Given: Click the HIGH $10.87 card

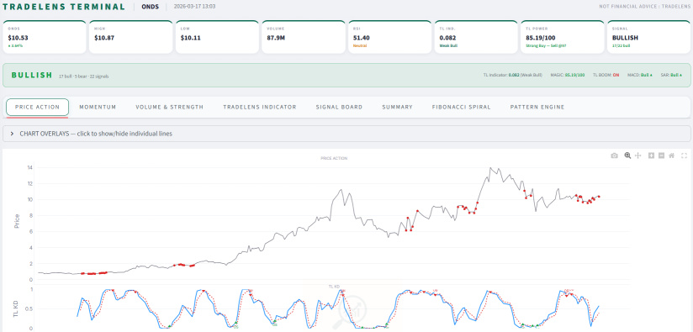Looking at the screenshot, I should pyautogui.click(x=131, y=37).
